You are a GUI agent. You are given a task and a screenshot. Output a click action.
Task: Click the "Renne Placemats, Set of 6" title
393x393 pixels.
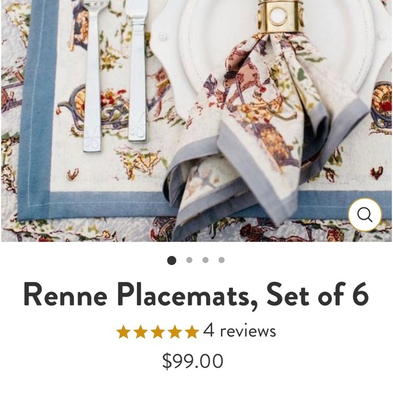click(x=196, y=295)
